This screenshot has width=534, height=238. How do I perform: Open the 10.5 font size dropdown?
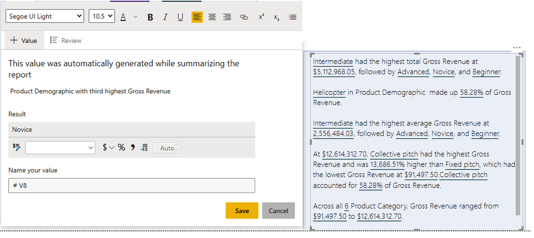[x=102, y=16]
